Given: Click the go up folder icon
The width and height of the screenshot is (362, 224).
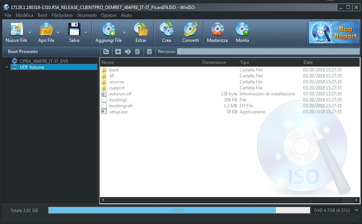Looking at the screenshot, I should click(x=106, y=52).
